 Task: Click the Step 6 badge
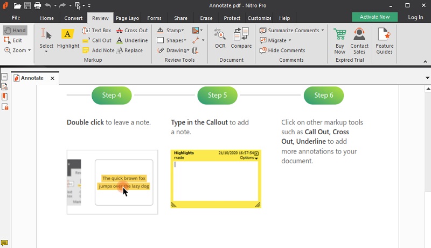click(x=324, y=95)
